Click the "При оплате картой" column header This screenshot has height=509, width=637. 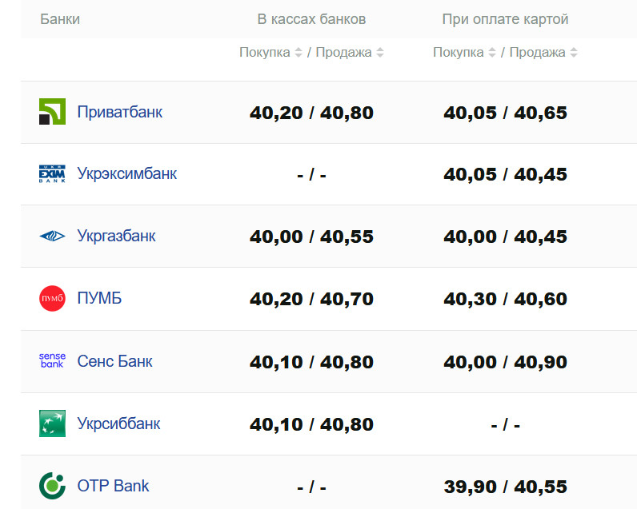pos(505,19)
